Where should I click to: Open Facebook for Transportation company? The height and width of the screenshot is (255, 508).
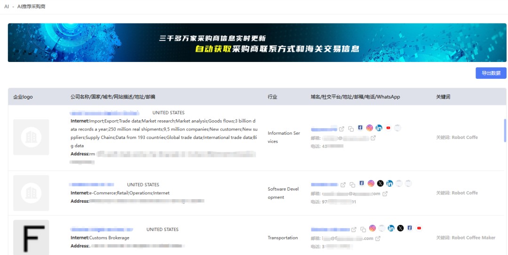click(410, 228)
